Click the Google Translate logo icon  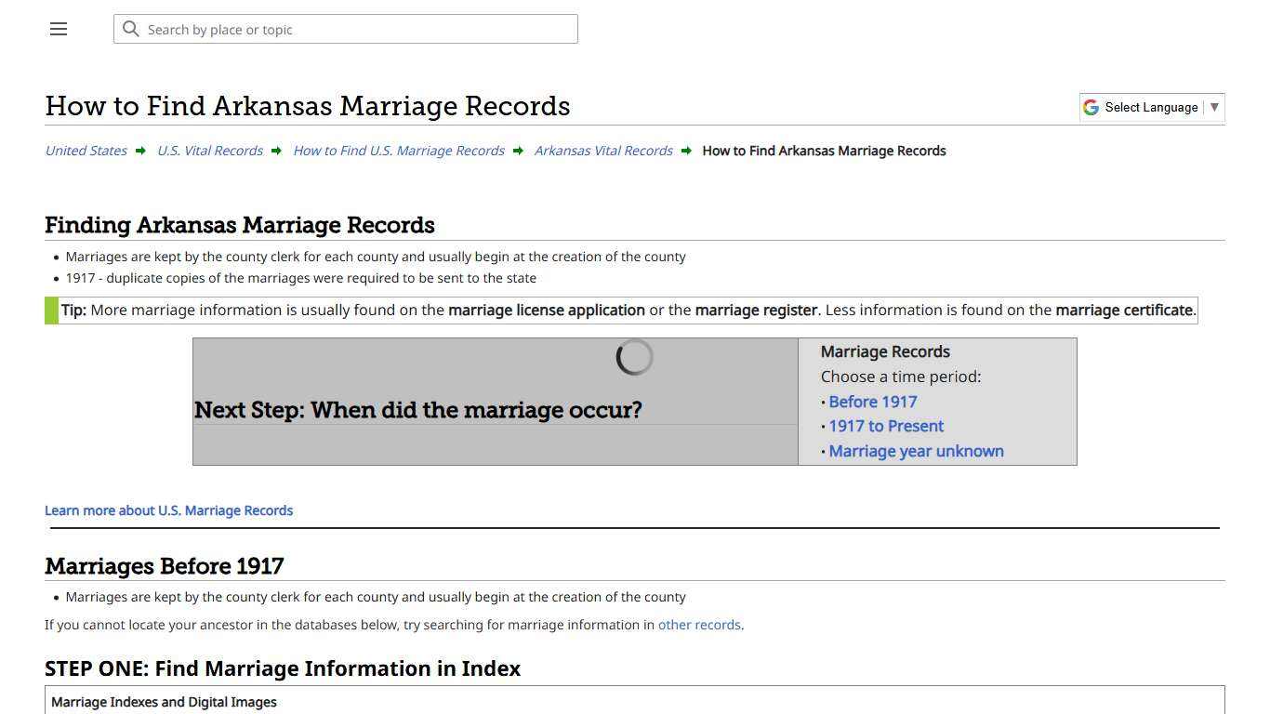coord(1091,107)
